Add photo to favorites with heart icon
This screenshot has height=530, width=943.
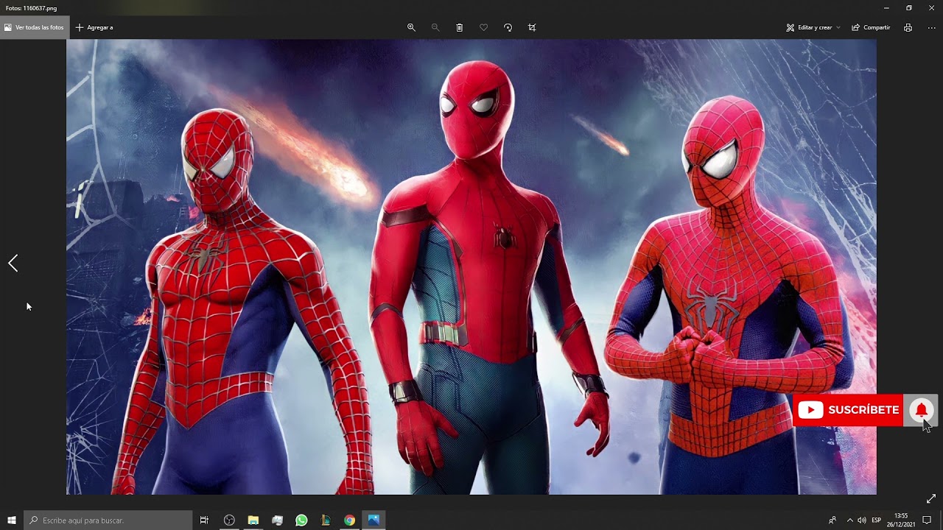tap(484, 27)
